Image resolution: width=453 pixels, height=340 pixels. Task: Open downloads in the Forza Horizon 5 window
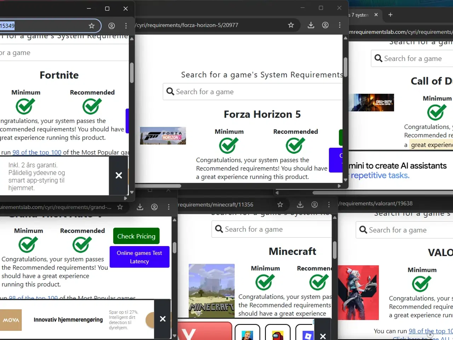coord(311,25)
